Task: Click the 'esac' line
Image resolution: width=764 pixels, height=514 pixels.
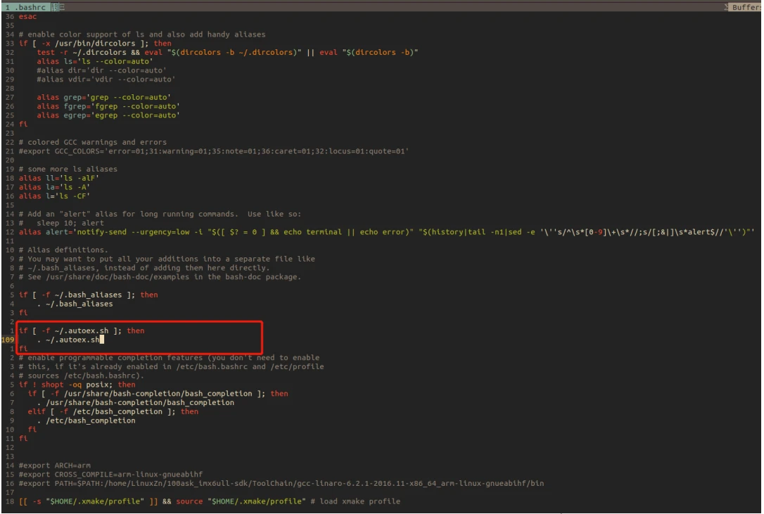Action: pos(27,17)
